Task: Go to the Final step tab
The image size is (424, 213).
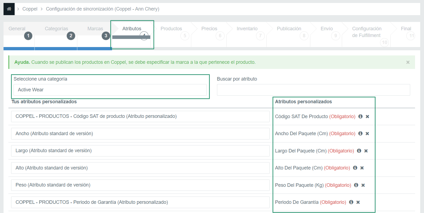Action: [406, 34]
